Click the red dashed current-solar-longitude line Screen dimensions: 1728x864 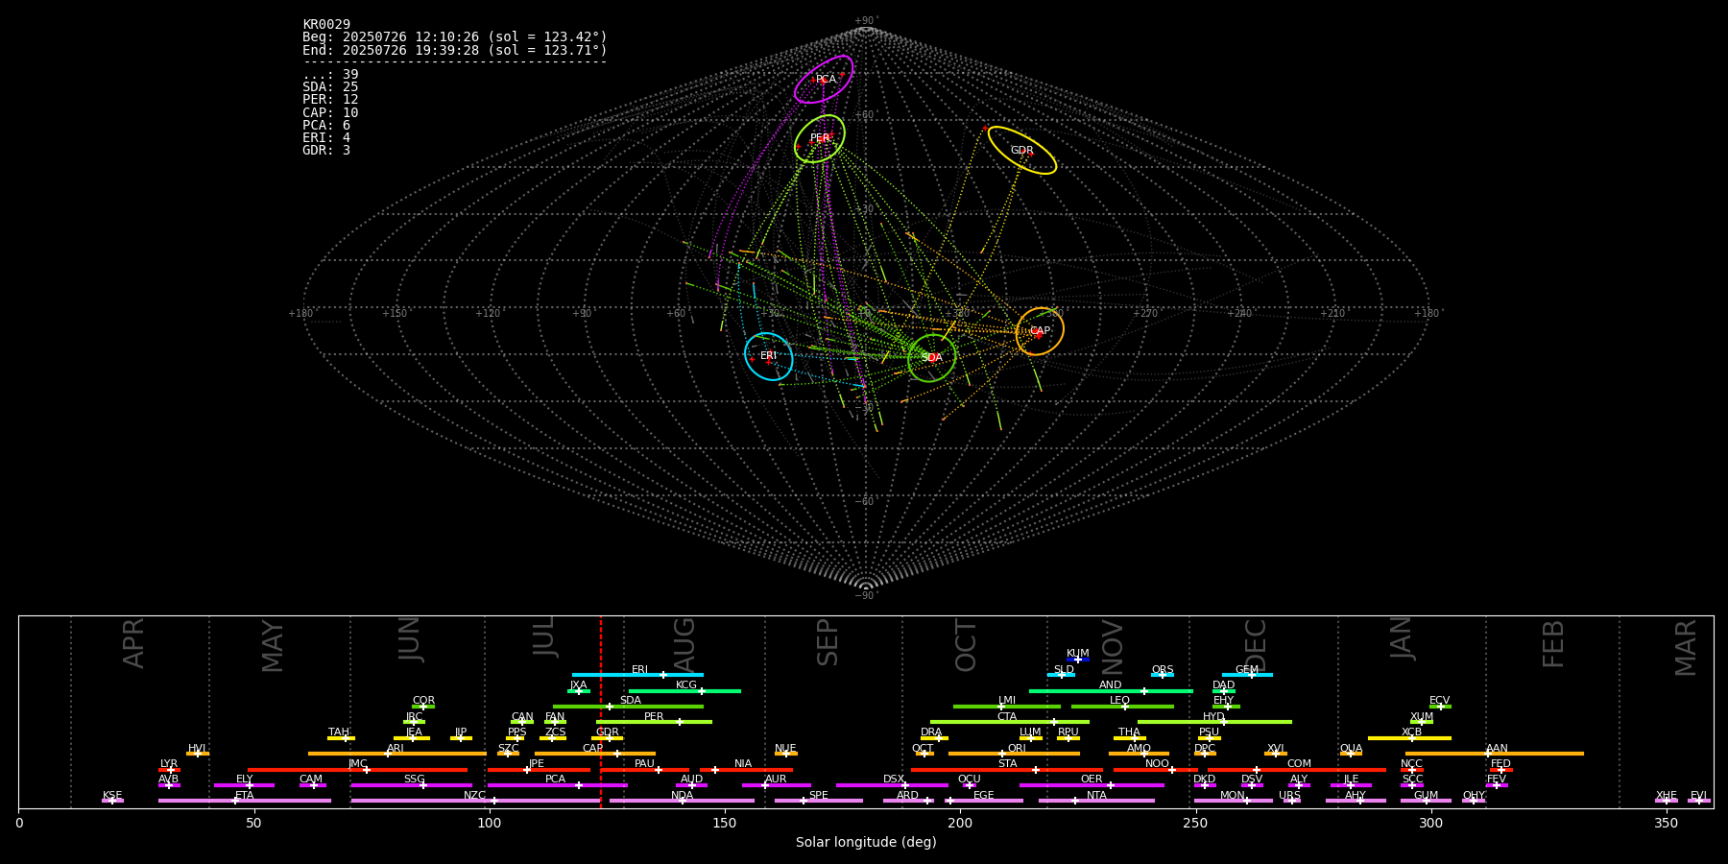[601, 712]
